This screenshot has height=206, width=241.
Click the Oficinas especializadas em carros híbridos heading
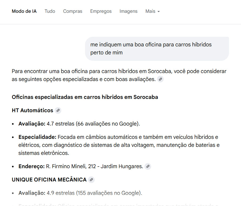coord(85,97)
